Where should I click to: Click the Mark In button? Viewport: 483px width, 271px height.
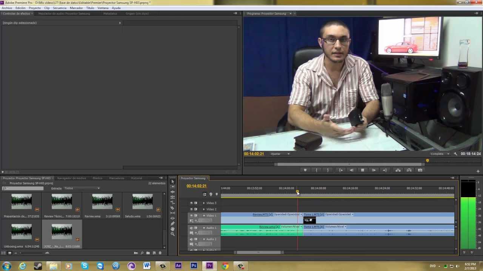pos(317,170)
